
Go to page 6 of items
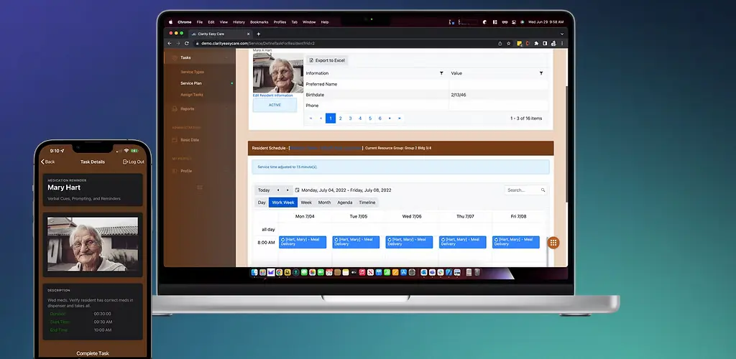coord(379,118)
